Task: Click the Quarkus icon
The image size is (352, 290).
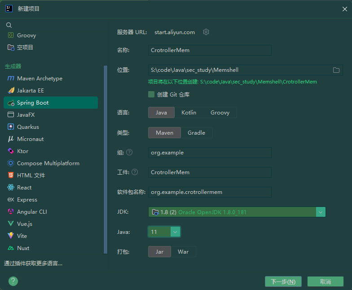Action: point(11,127)
